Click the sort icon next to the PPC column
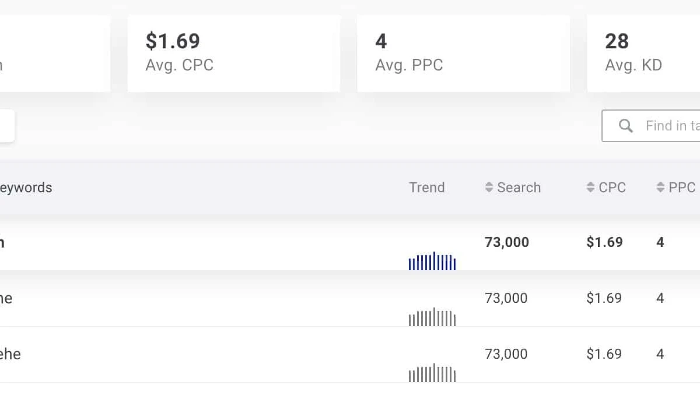Viewport: 700px width, 396px height. click(661, 188)
